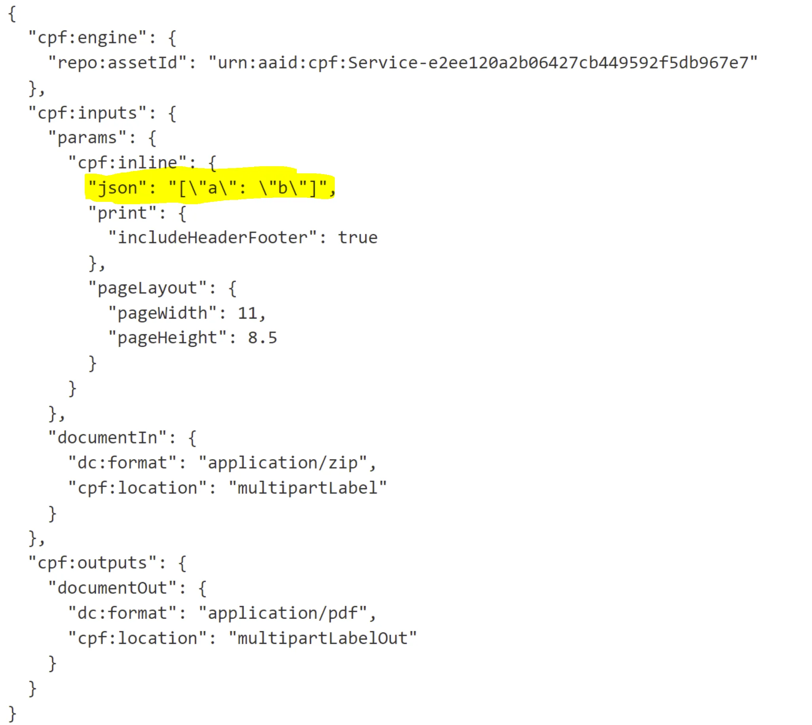The width and height of the screenshot is (812, 725).
Task: Click the "cpf:engine" key
Action: (87, 38)
